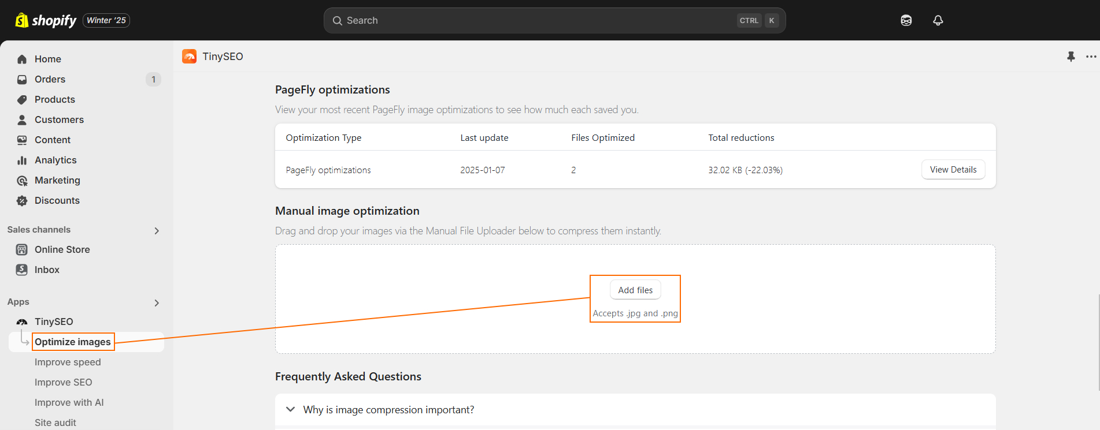
Task: Open notifications bell
Action: [938, 20]
